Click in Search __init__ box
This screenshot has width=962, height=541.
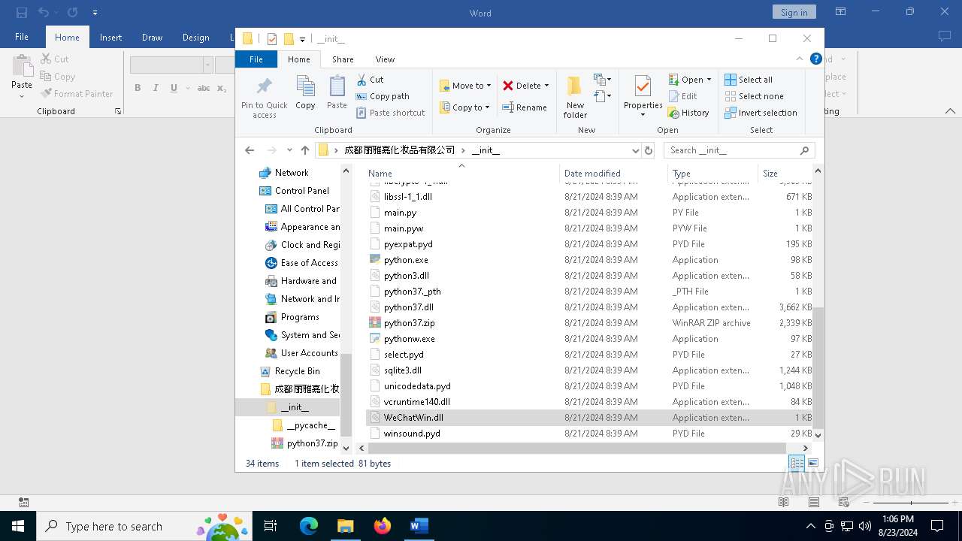[740, 150]
